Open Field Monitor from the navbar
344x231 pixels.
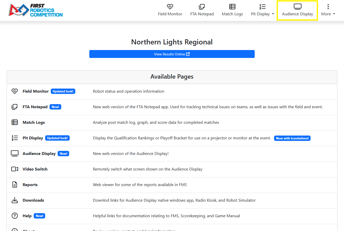(170, 14)
